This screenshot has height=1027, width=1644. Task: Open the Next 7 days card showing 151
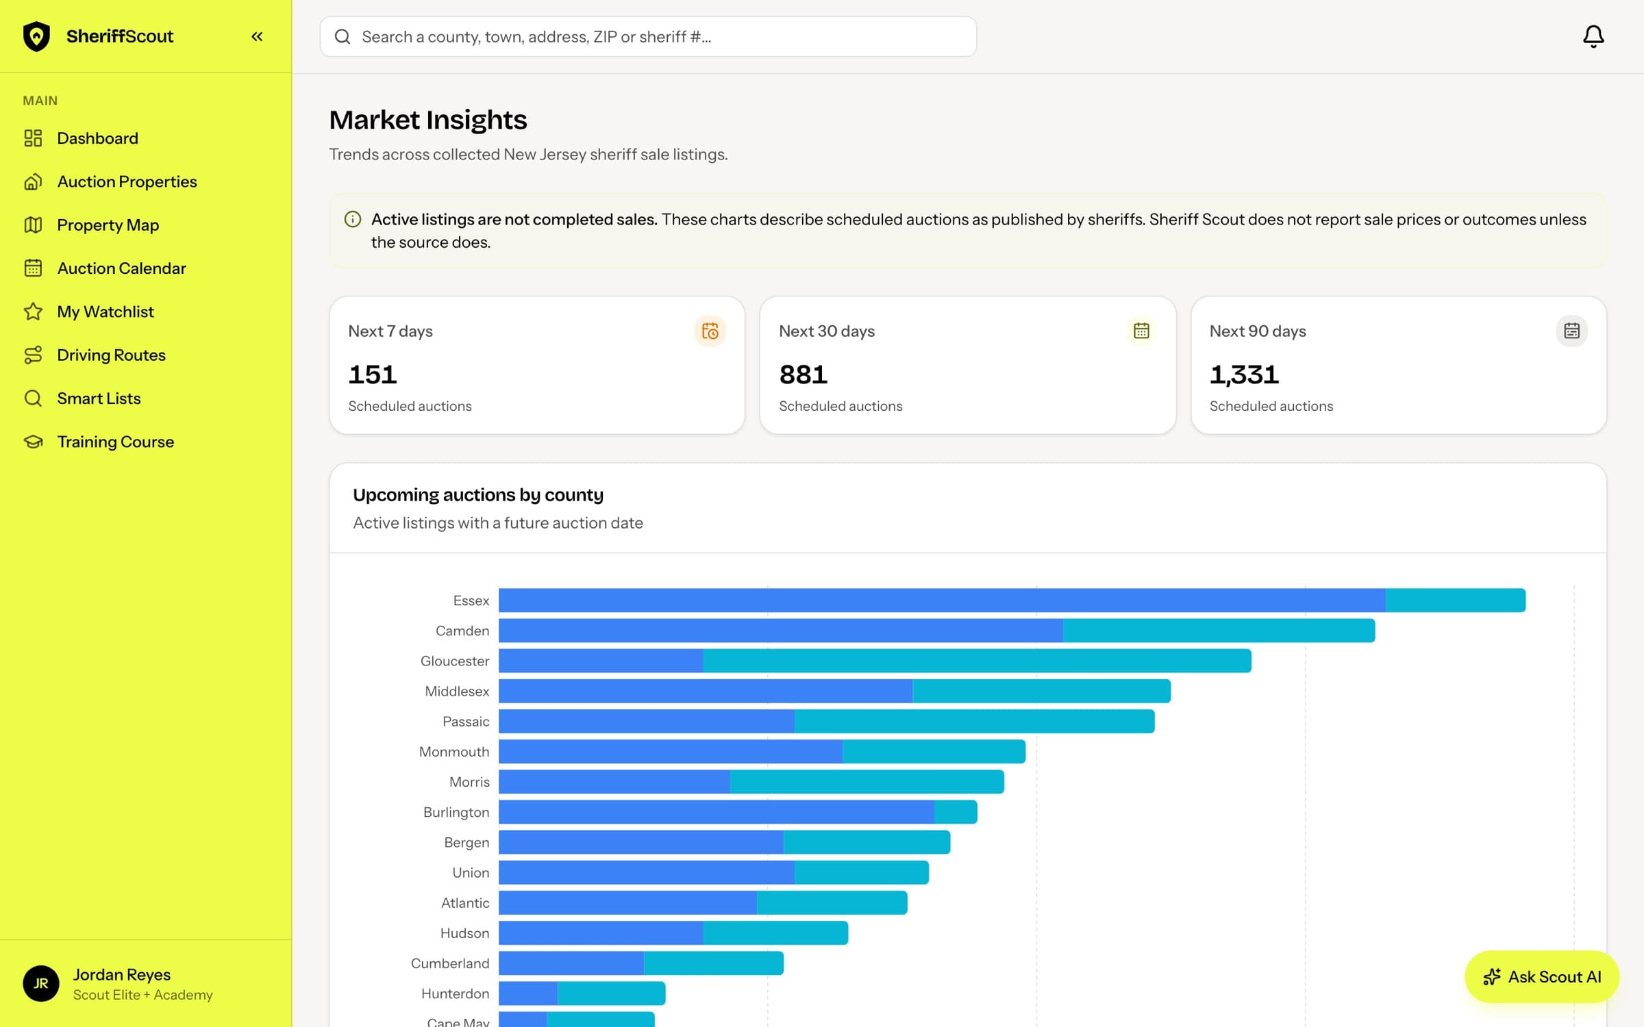(x=537, y=365)
